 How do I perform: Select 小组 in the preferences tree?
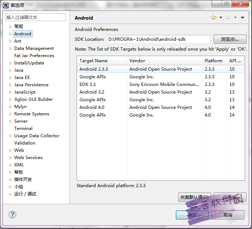(19, 187)
